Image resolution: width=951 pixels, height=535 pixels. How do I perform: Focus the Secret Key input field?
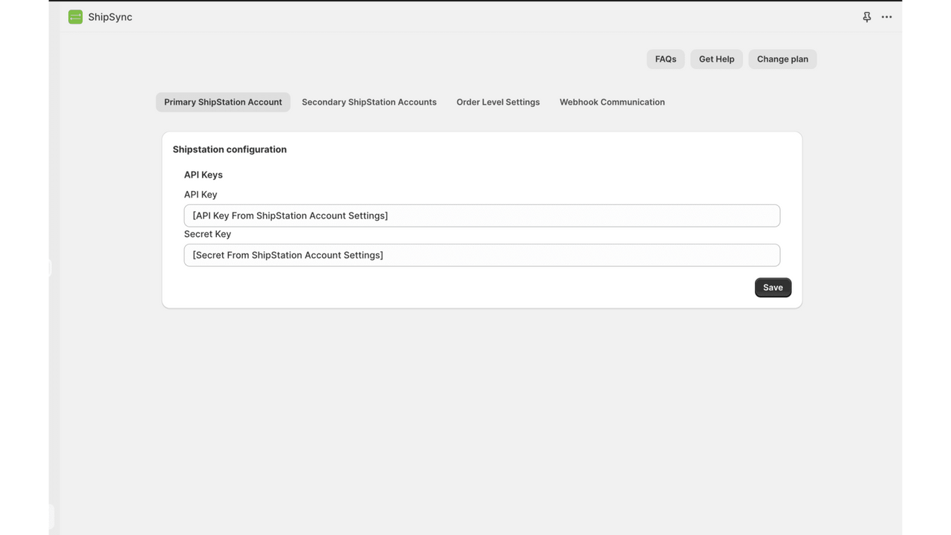pyautogui.click(x=482, y=255)
